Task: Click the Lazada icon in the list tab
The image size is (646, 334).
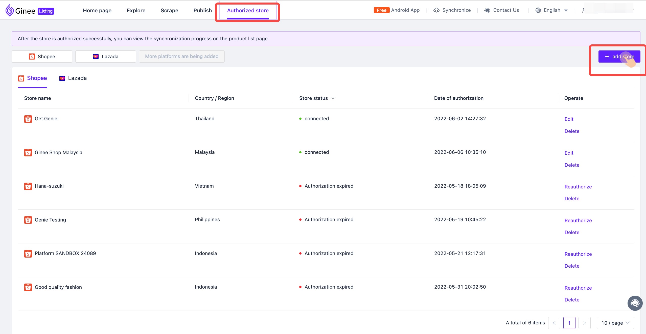Action: [x=62, y=78]
